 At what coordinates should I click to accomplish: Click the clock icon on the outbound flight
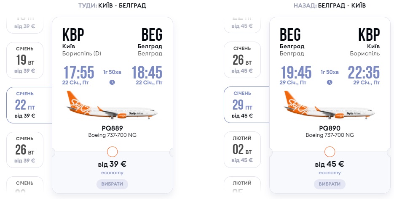[112, 82]
